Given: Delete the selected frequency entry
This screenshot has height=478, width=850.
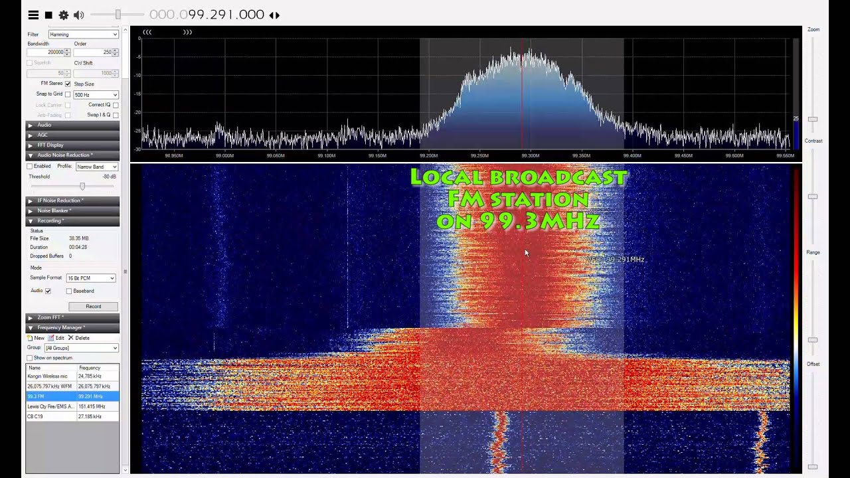Looking at the screenshot, I should tap(78, 338).
